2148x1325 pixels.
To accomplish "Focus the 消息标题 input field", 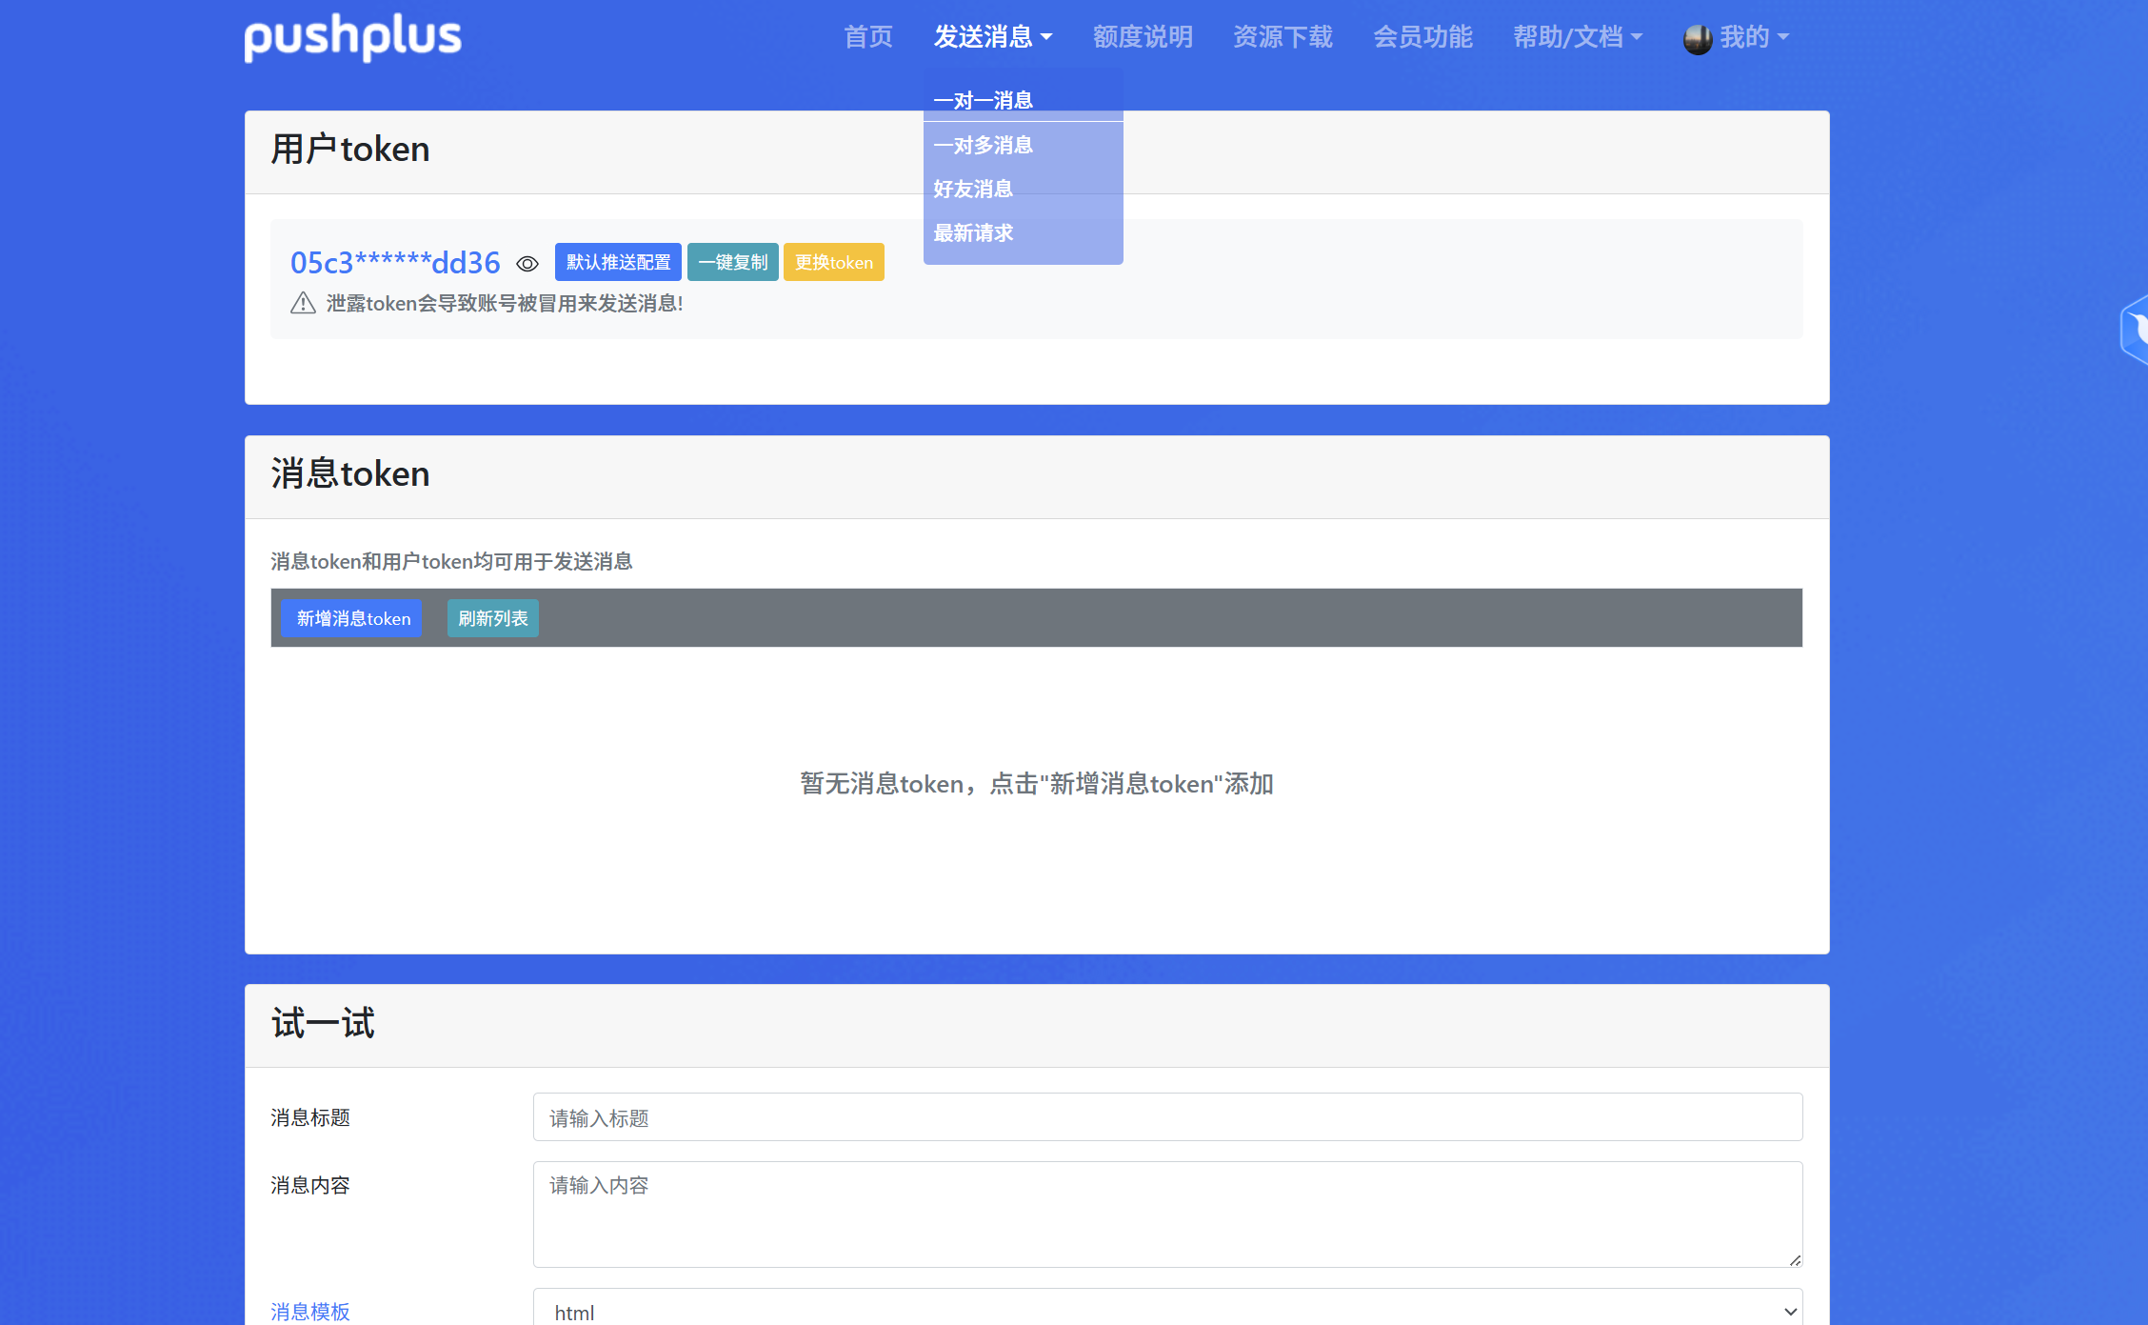I will [x=1167, y=1117].
